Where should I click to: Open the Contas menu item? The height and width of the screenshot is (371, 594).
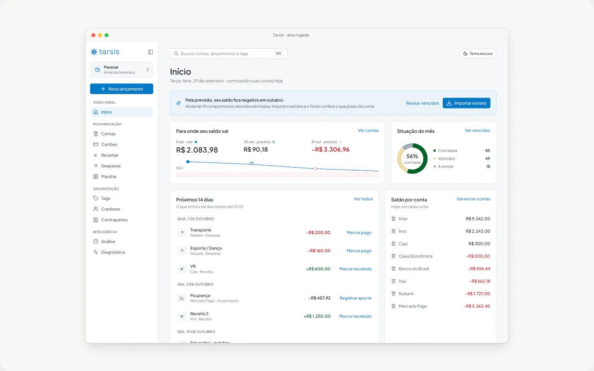(122, 134)
